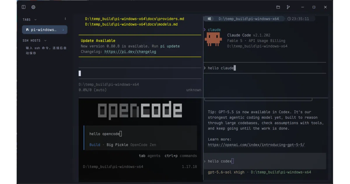The height and width of the screenshot is (184, 350).
Task: Click 'tab agents' hint in opencode
Action: click(150, 156)
